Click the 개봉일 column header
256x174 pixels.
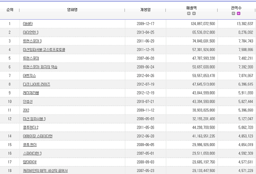click(145, 10)
